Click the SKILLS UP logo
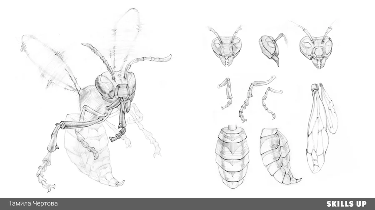Screen dimensions: 375x210 click(x=346, y=204)
